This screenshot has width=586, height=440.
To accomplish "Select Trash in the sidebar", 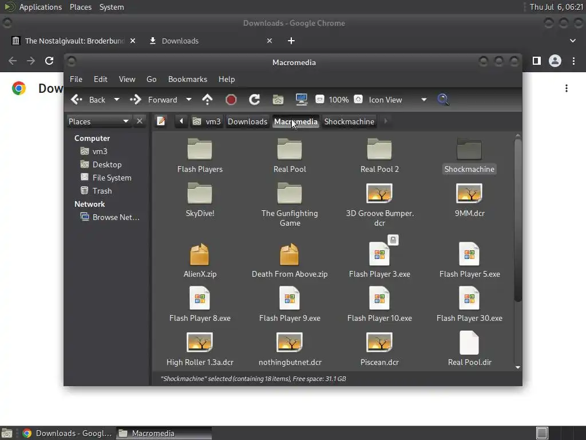I will [96, 191].
